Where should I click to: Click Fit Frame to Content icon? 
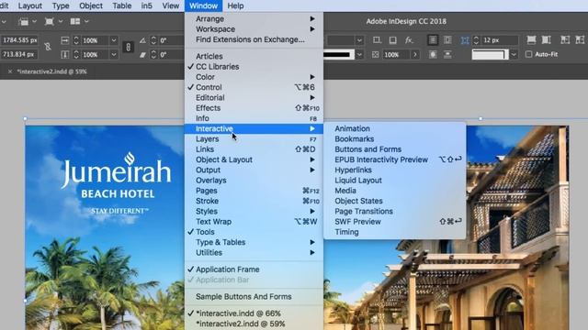580,39
